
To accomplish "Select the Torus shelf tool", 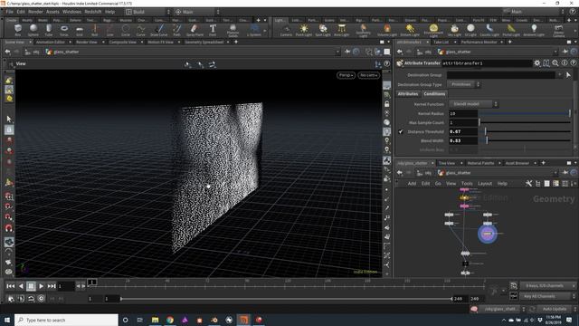I will (64, 30).
